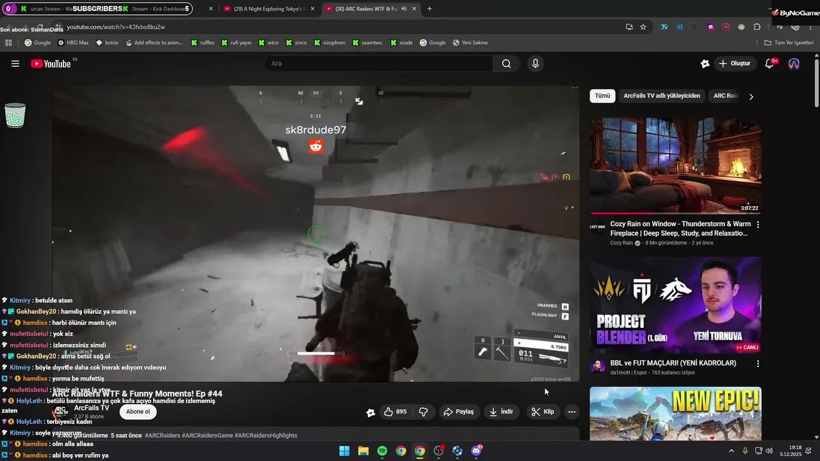Click the #ARCRaidersHighlights hashtag
The height and width of the screenshot is (461, 820).
pyautogui.click(x=266, y=435)
